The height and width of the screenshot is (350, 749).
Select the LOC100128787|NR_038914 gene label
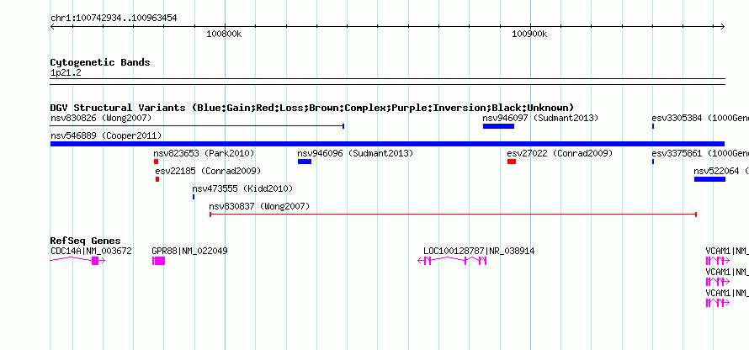pos(479,251)
